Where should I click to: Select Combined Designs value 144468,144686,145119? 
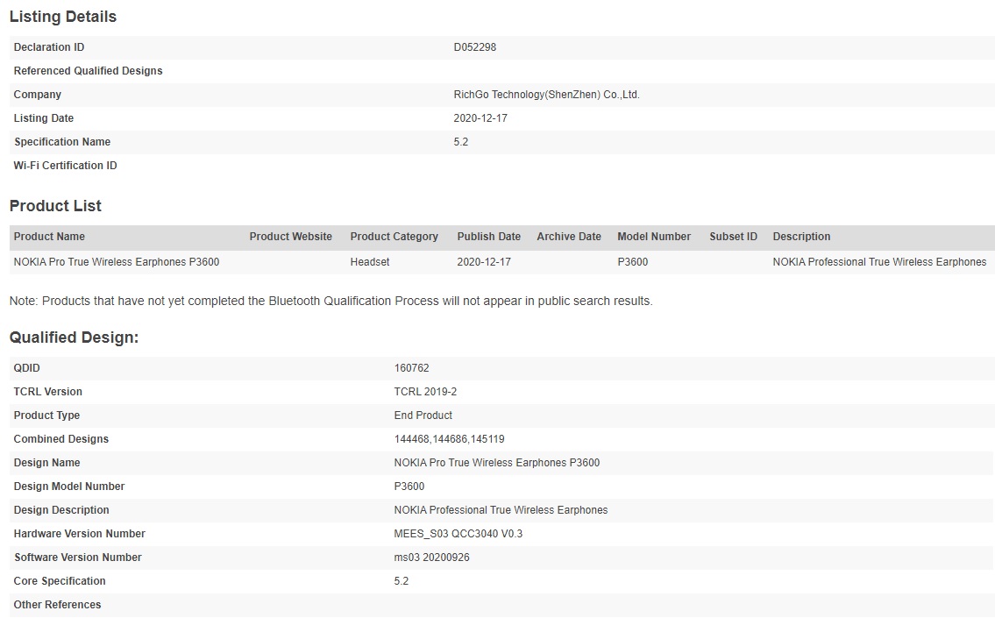coord(449,439)
